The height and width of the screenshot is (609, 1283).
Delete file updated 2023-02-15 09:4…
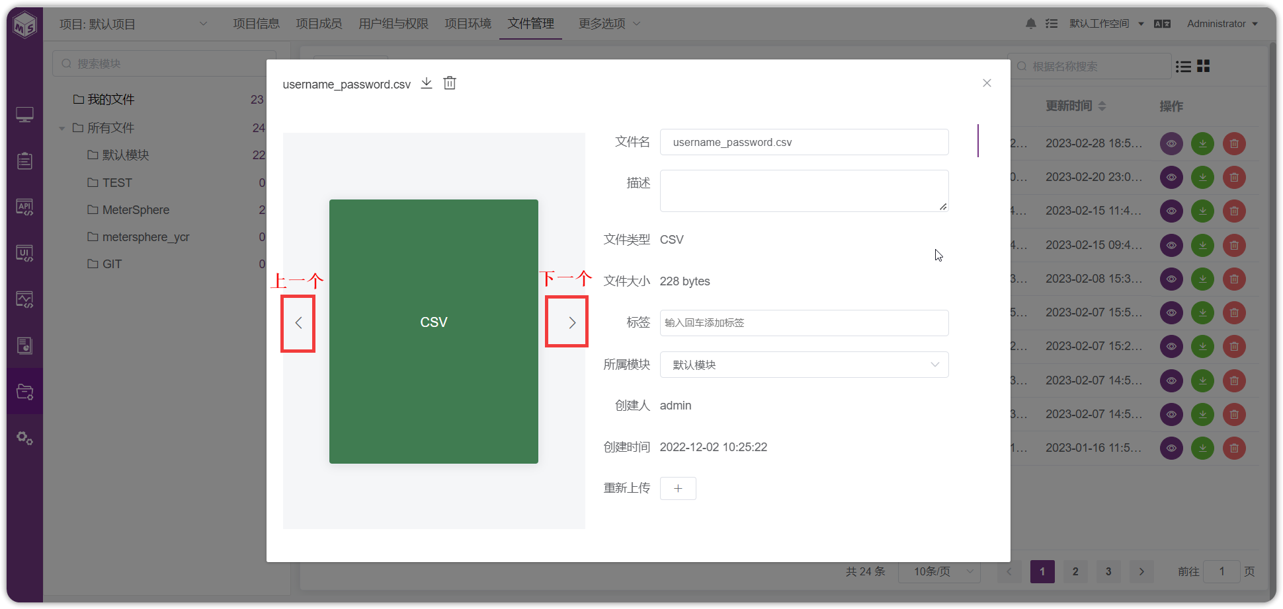click(x=1234, y=245)
